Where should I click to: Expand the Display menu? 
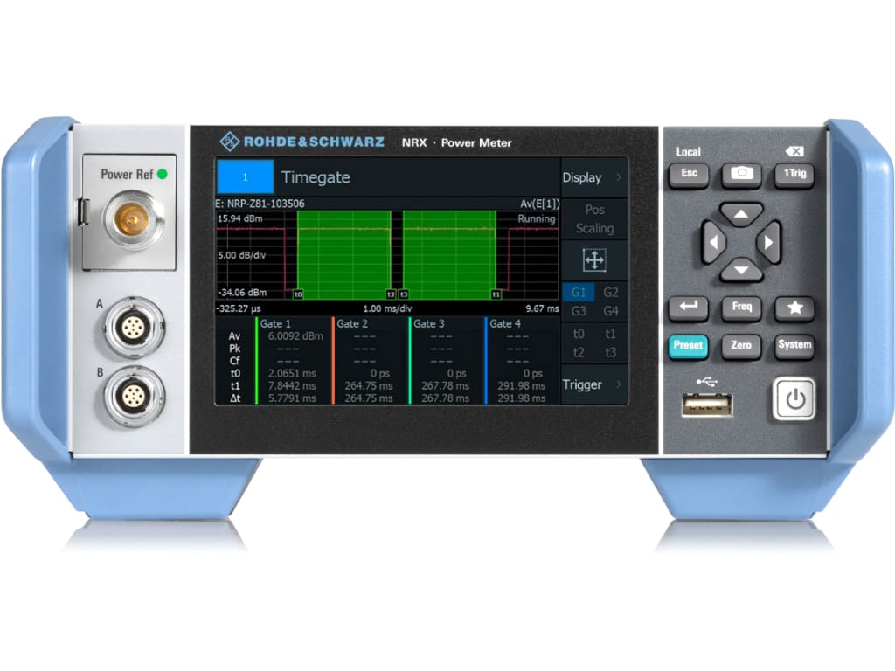[x=586, y=177]
